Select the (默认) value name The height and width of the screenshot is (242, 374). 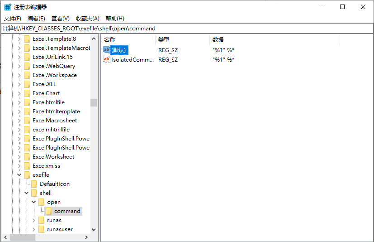click(119, 50)
